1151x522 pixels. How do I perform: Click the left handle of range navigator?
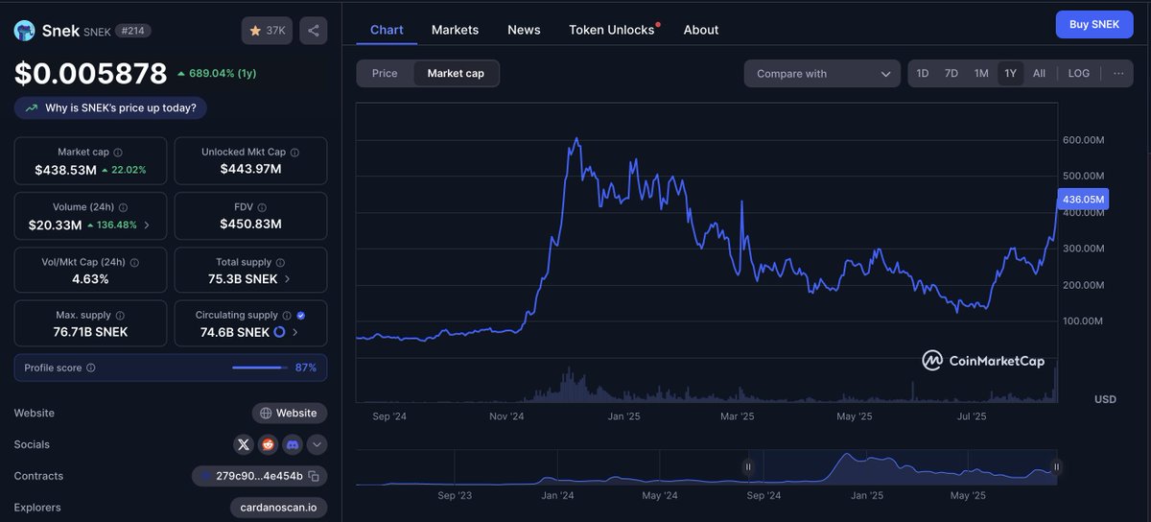coord(748,466)
